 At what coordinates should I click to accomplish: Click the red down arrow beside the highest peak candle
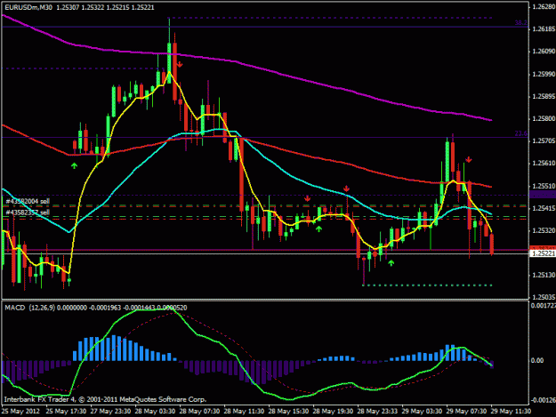[180, 65]
